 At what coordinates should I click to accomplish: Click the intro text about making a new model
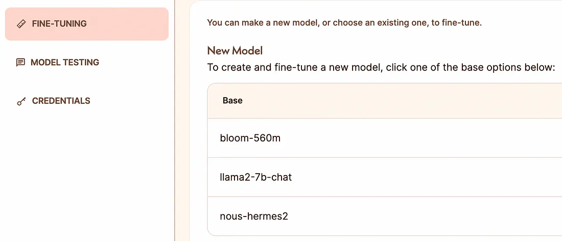(x=344, y=23)
